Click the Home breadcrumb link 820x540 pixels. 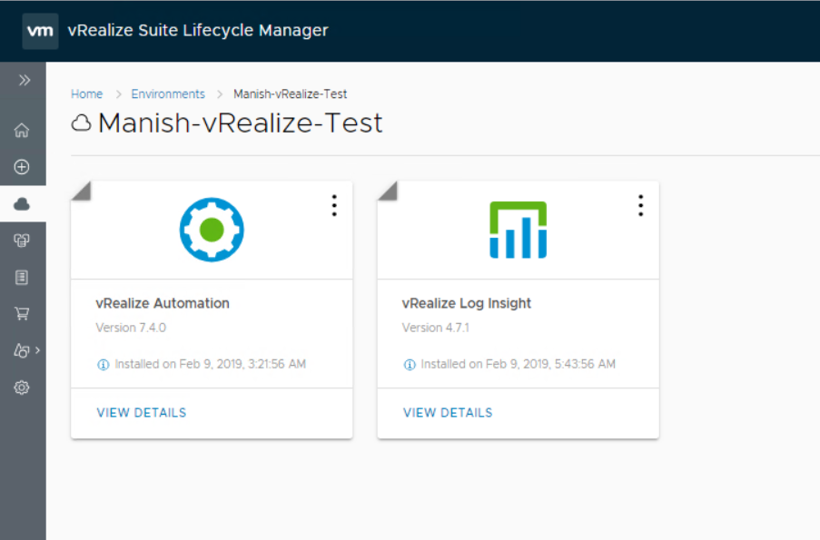click(87, 94)
